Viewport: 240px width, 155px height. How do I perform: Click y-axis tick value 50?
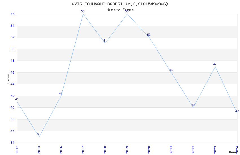tap(12, 49)
